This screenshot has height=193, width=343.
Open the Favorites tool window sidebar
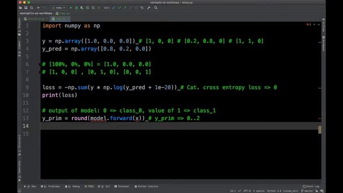(19, 170)
